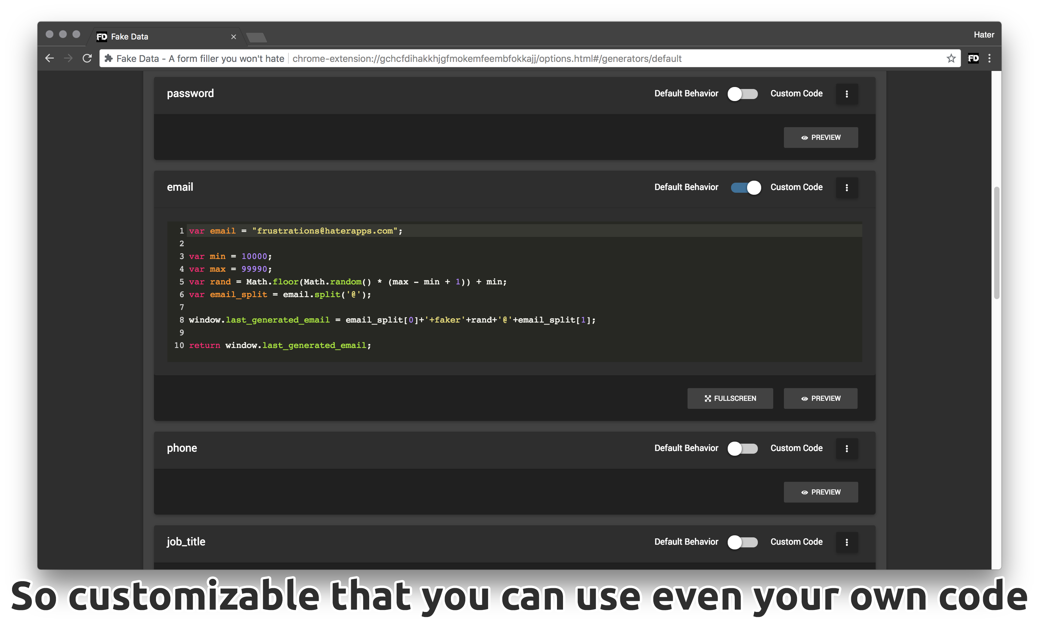Image resolution: width=1039 pixels, height=623 pixels.
Task: Disable Custom Code toggle for email
Action: (x=746, y=188)
